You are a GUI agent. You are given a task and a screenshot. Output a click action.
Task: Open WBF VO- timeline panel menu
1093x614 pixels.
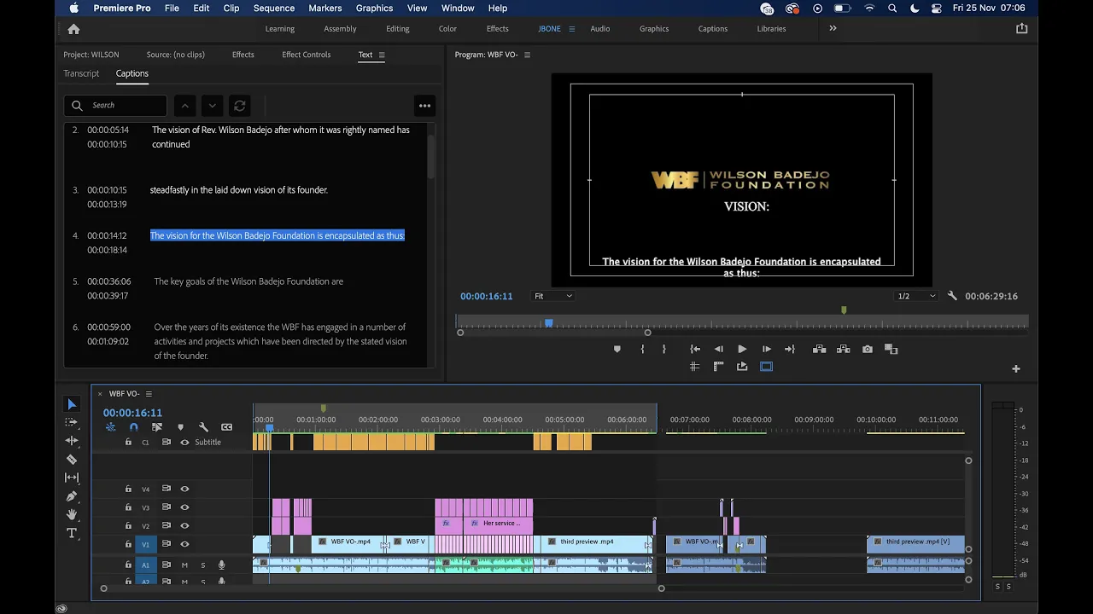[x=149, y=394]
